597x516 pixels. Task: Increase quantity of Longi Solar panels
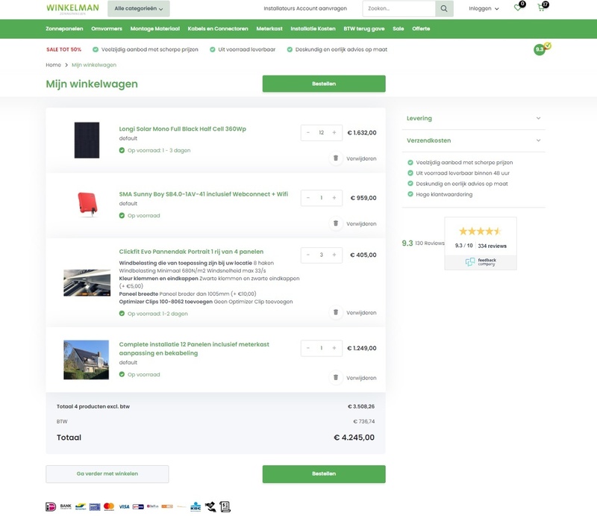coord(334,133)
